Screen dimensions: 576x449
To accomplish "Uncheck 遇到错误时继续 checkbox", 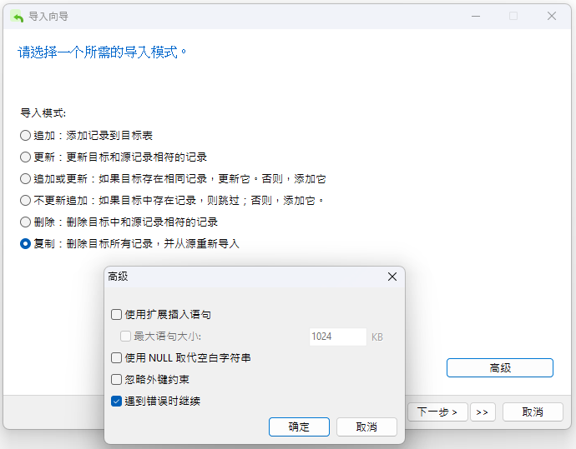I will (116, 401).
